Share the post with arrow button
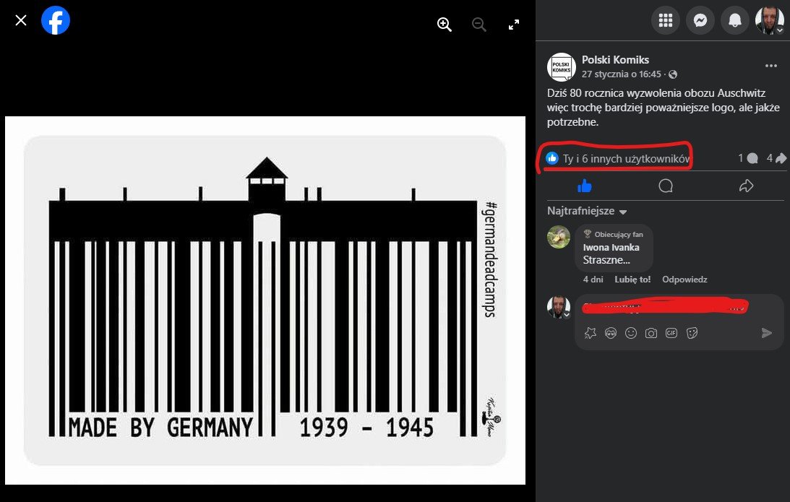 pyautogui.click(x=746, y=186)
